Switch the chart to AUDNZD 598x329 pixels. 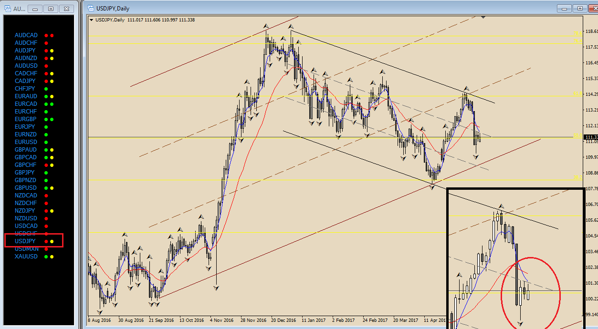[x=26, y=58]
